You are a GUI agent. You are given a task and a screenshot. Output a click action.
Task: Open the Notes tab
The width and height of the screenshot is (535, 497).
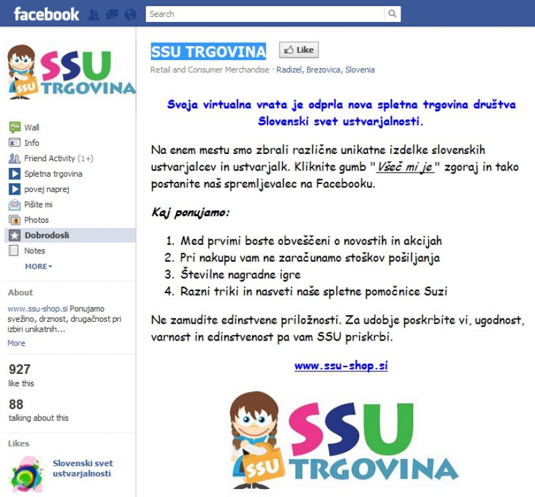click(35, 251)
